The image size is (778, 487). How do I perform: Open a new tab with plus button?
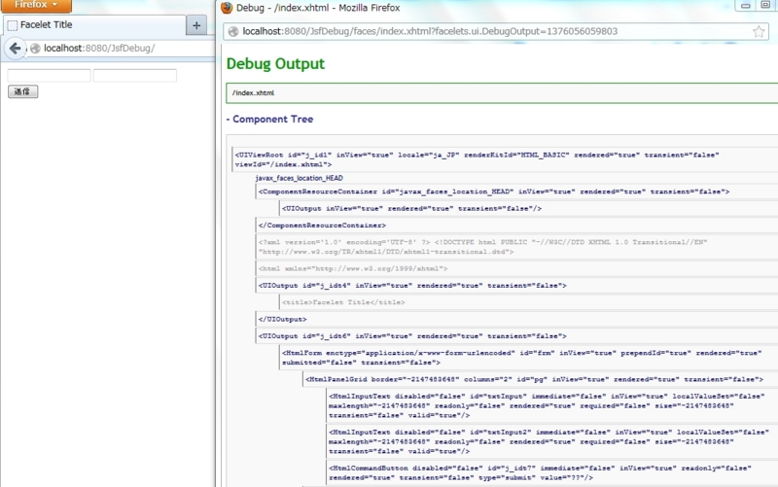(x=196, y=25)
